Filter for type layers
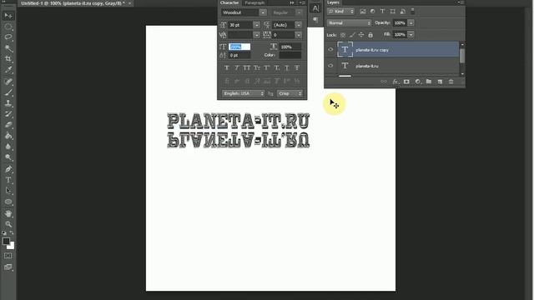This screenshot has width=534, height=300. click(x=382, y=12)
